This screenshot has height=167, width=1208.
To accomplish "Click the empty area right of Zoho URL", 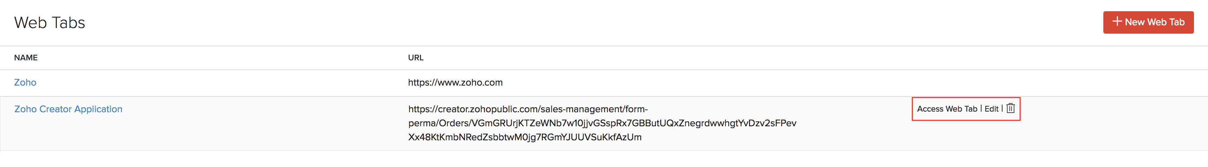I will [750, 82].
